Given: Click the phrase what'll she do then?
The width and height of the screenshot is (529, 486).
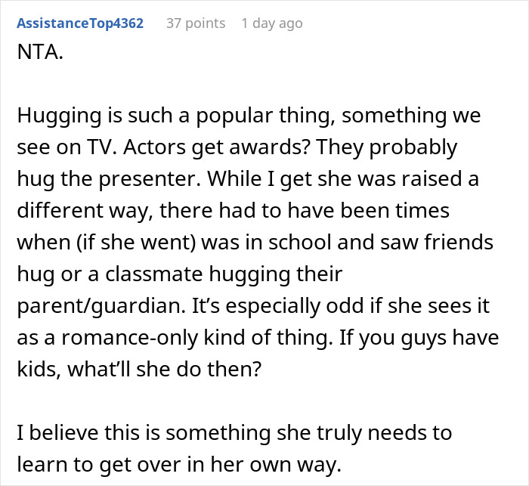Looking at the screenshot, I should pyautogui.click(x=165, y=370).
